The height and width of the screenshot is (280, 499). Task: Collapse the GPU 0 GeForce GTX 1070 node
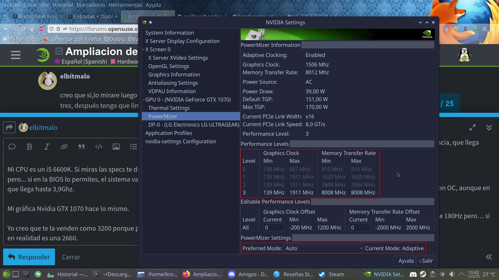(x=143, y=100)
